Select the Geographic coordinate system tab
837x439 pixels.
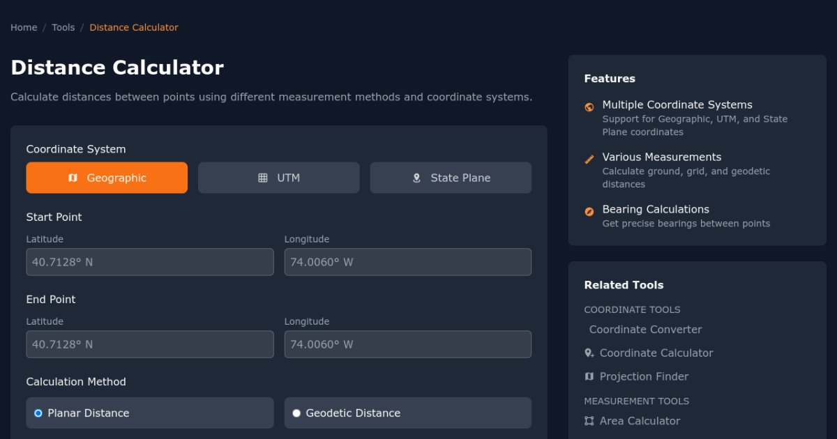pyautogui.click(x=107, y=178)
